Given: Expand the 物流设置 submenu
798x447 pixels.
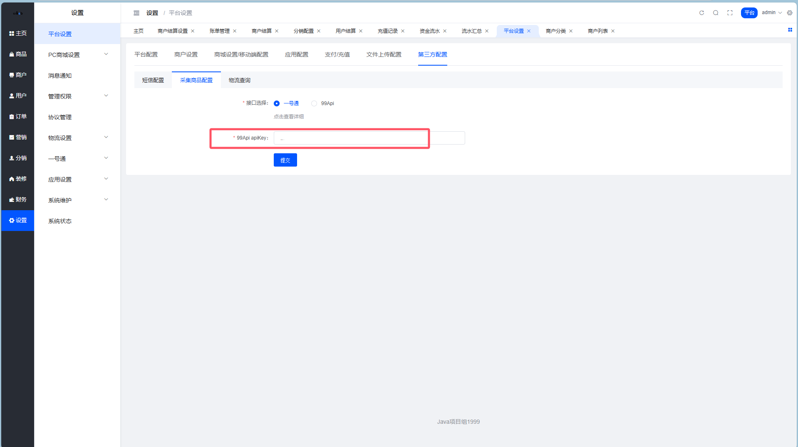Looking at the screenshot, I should point(77,138).
